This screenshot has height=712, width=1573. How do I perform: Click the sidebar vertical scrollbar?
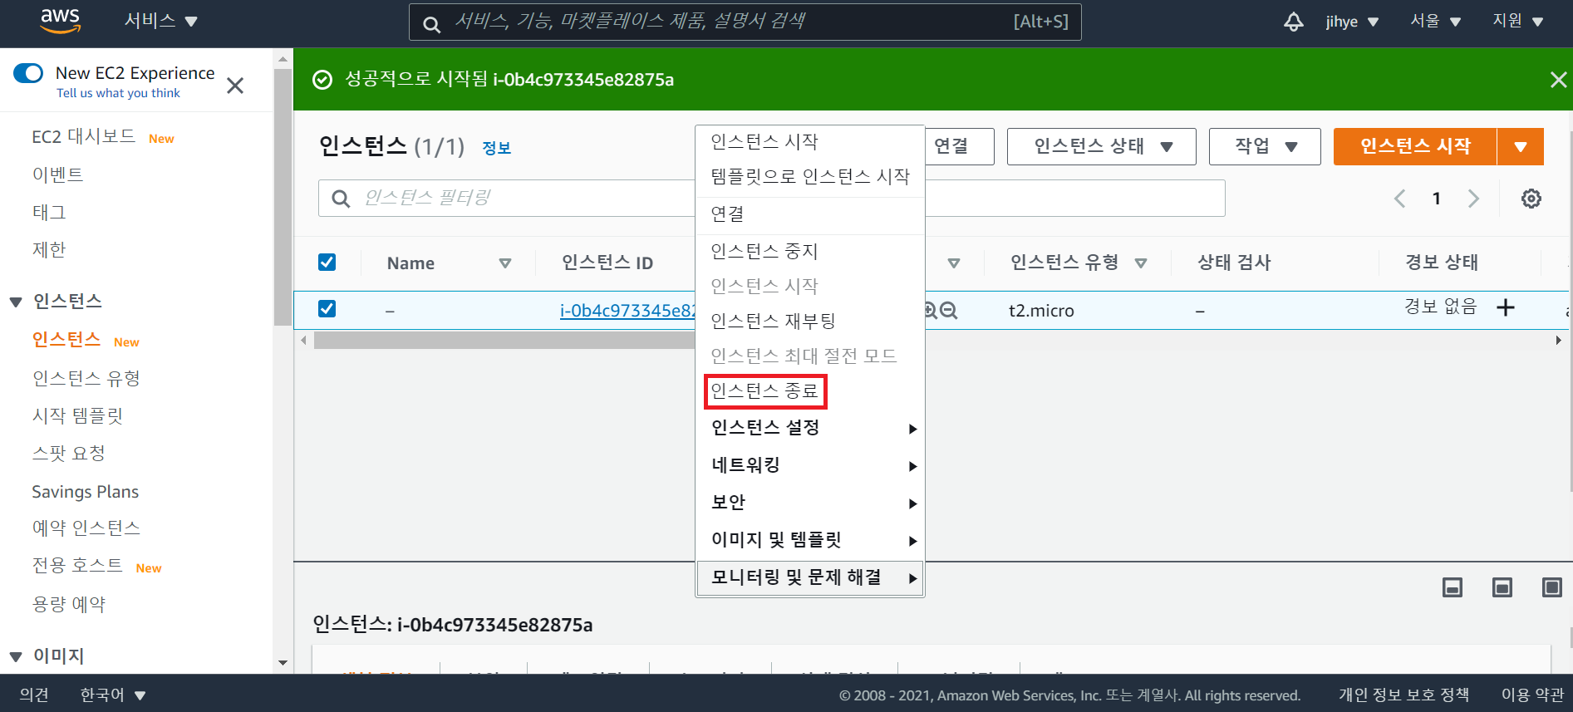283,198
